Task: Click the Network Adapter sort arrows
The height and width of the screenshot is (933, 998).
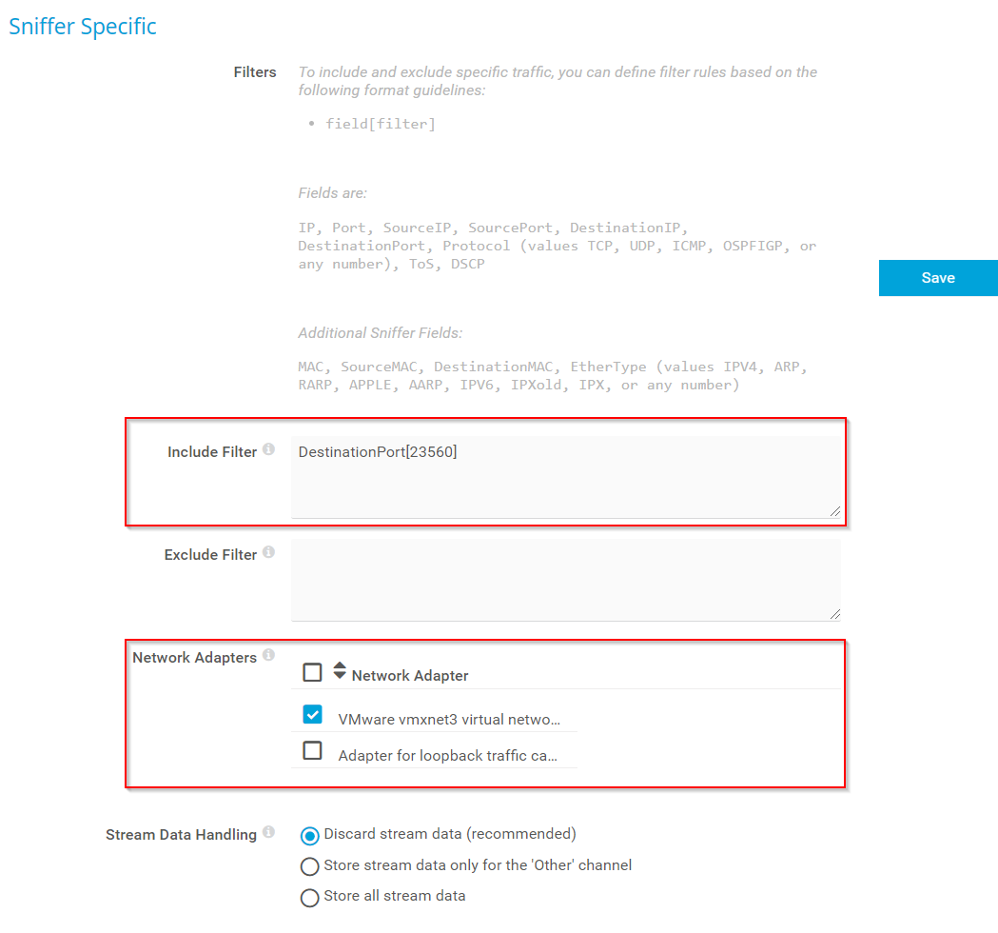Action: [340, 671]
